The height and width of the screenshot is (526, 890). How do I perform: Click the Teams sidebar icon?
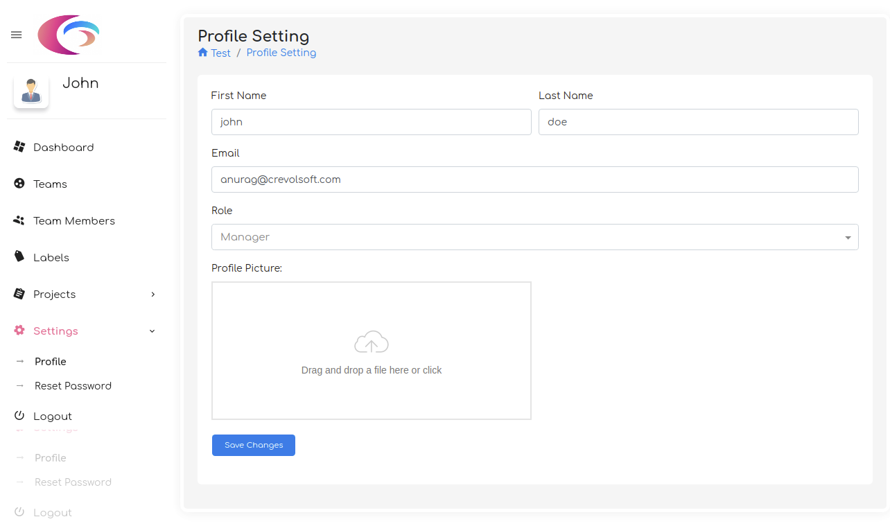tap(19, 184)
